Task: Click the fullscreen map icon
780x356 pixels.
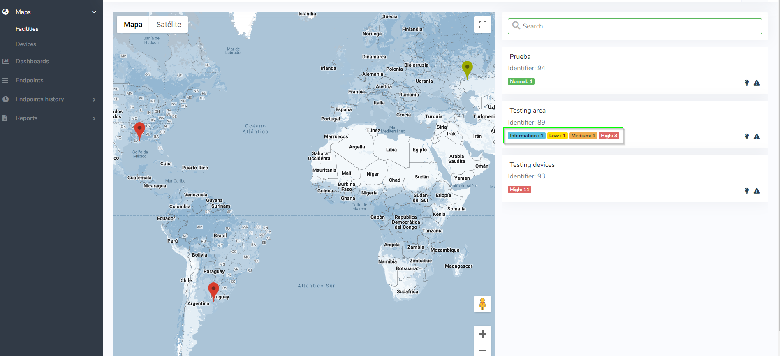Action: (x=482, y=25)
